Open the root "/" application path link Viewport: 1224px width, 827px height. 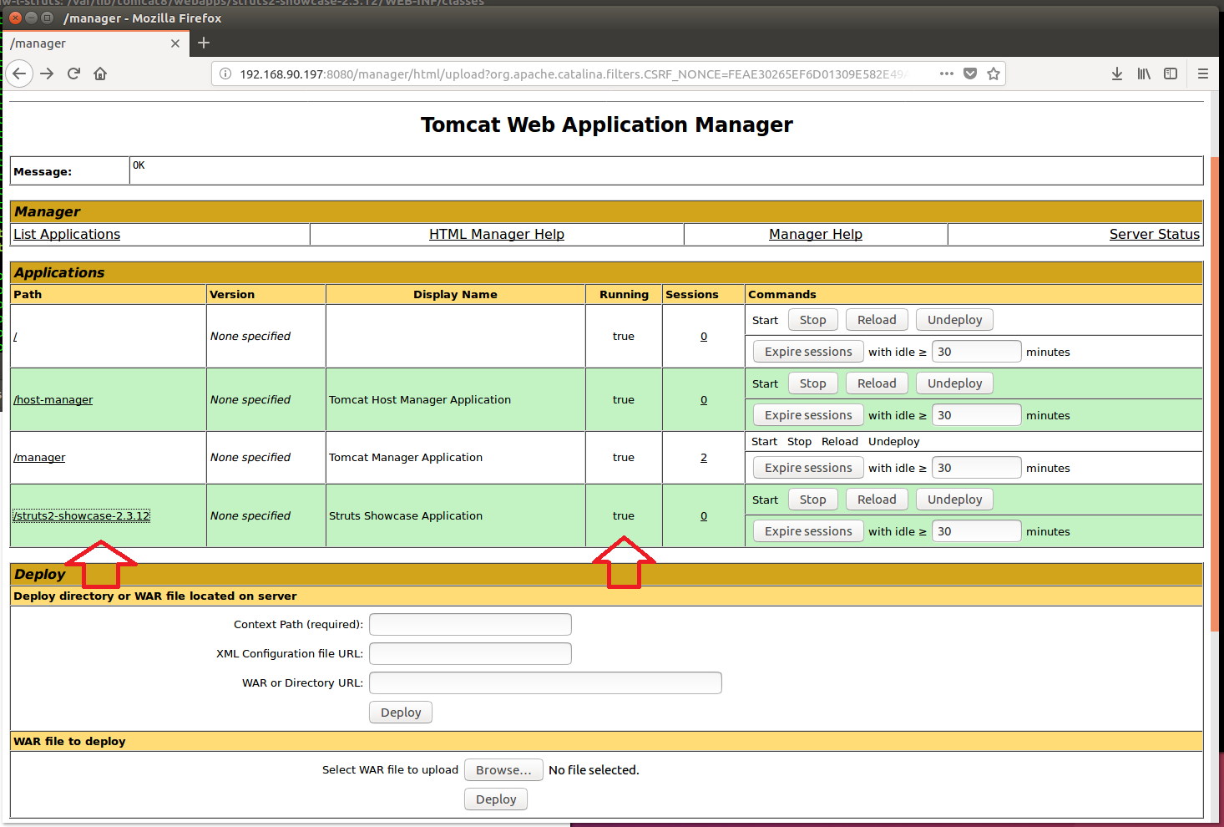point(15,337)
